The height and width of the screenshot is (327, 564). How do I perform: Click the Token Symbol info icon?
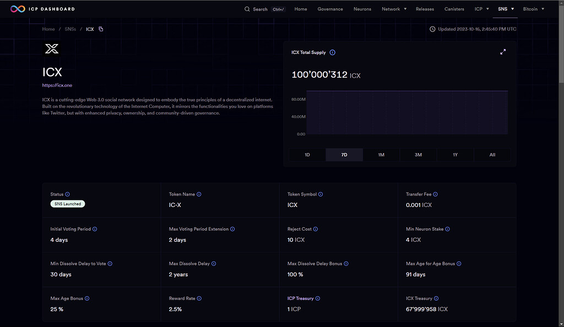coord(321,194)
